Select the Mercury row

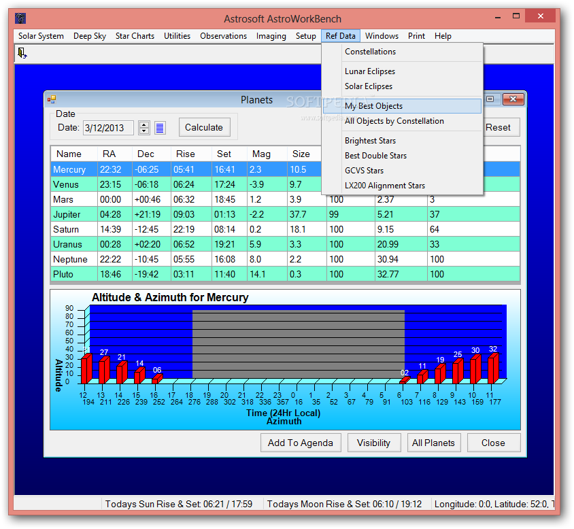pyautogui.click(x=285, y=169)
